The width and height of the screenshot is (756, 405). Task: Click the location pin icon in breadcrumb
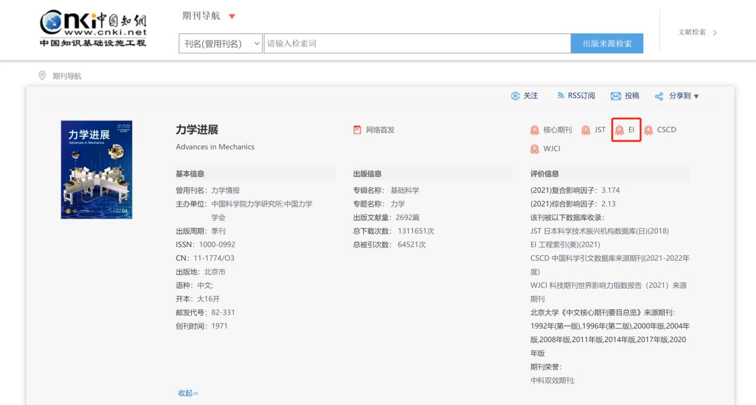click(42, 76)
